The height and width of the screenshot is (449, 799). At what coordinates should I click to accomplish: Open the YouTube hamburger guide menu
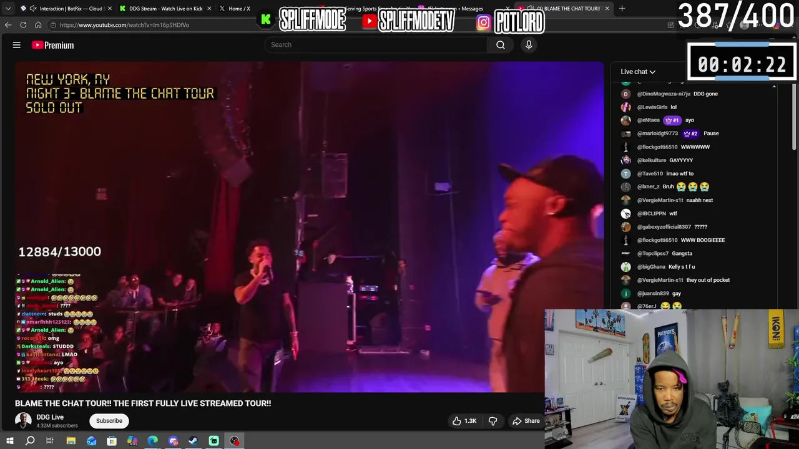(17, 45)
